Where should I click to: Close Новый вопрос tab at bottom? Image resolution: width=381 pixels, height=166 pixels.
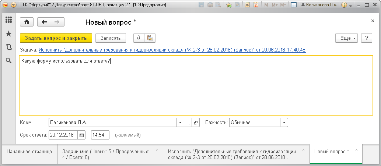356,149
